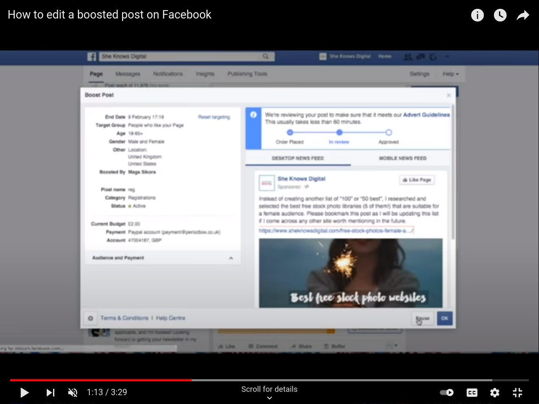Viewport: 539px width, 404px height.
Task: Play the video
Action: [24, 393]
